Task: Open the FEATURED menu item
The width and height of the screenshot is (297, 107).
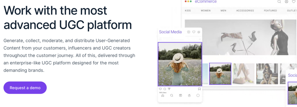Action: (x=270, y=11)
